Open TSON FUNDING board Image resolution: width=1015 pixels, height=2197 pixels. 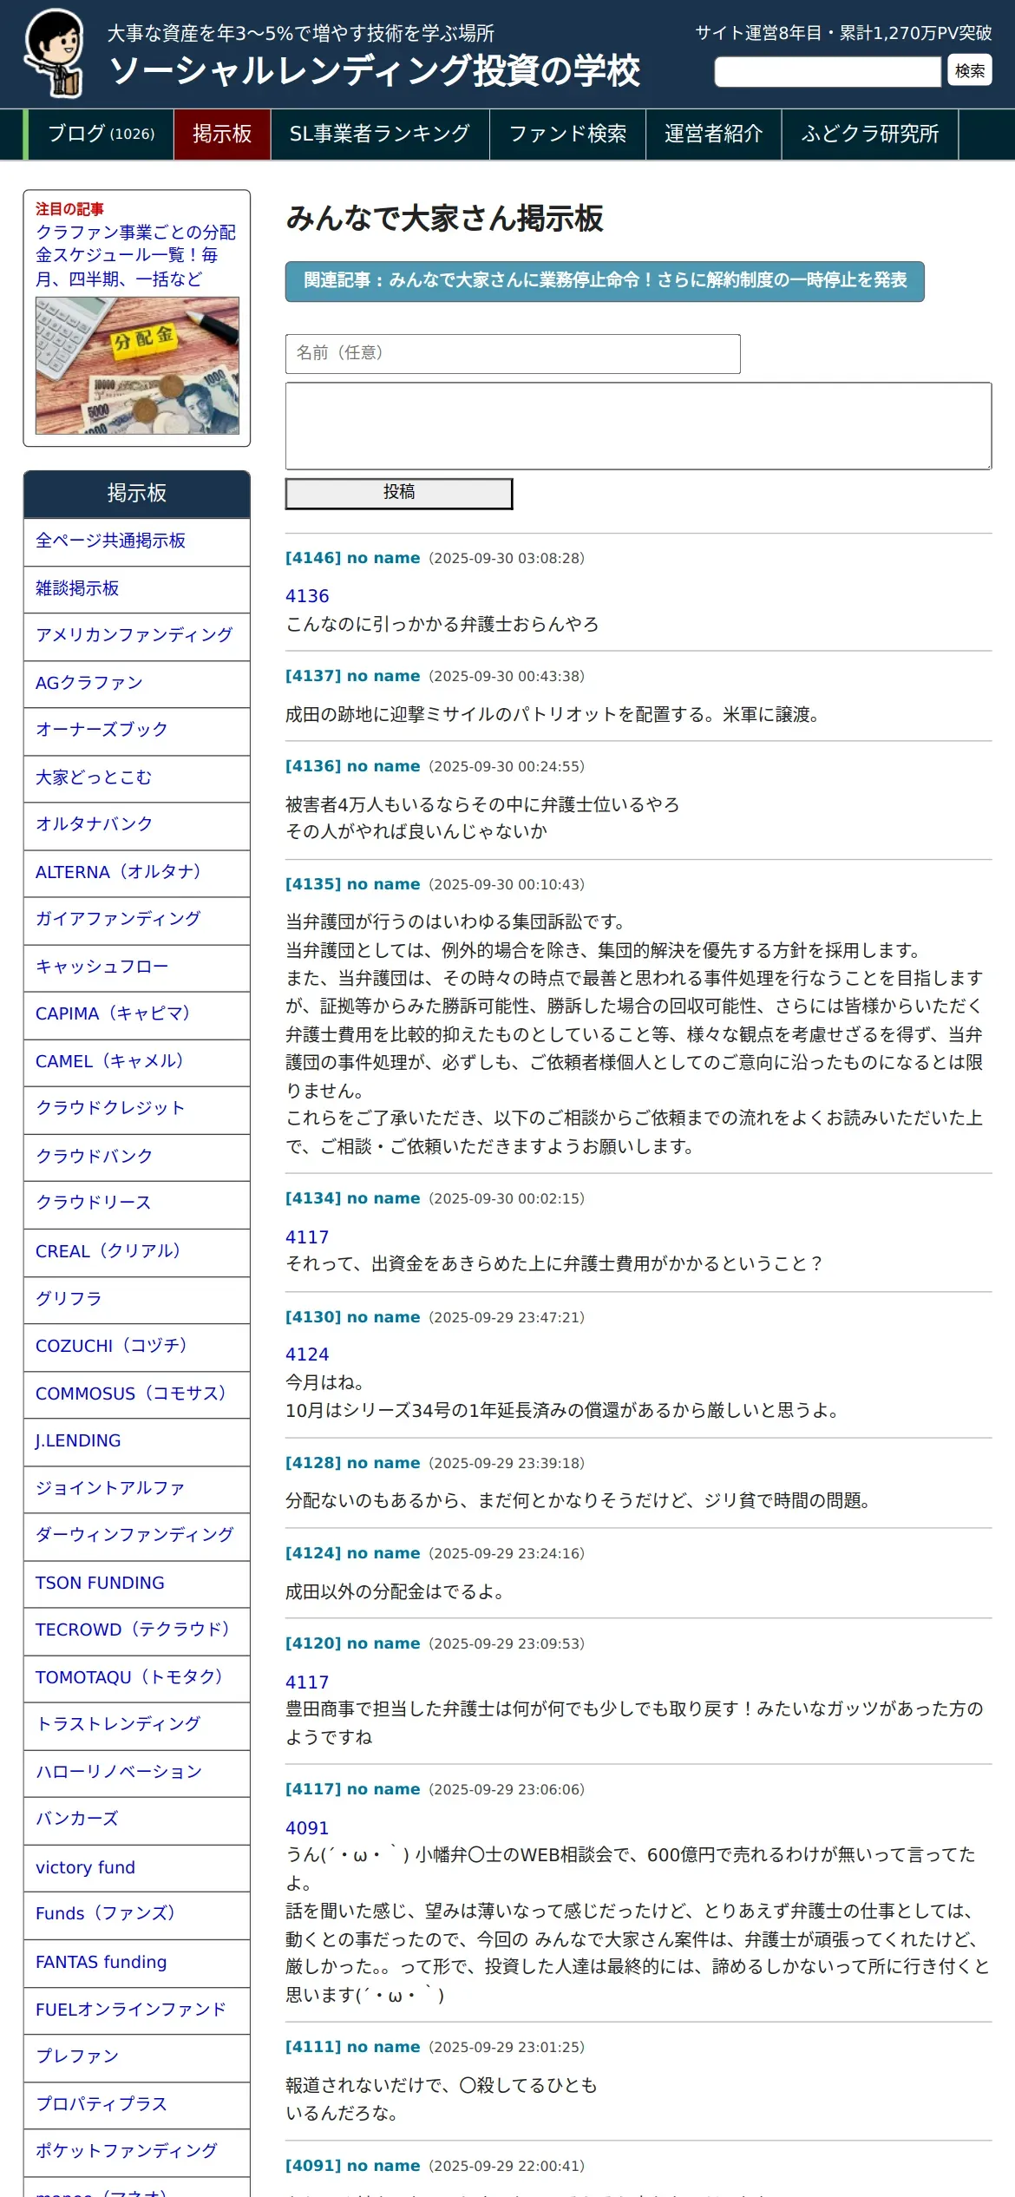tap(137, 1584)
